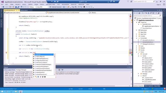Expand the Models folder node

tap(136, 48)
